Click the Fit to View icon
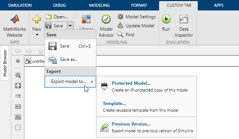239x139 pixels. 18,86
